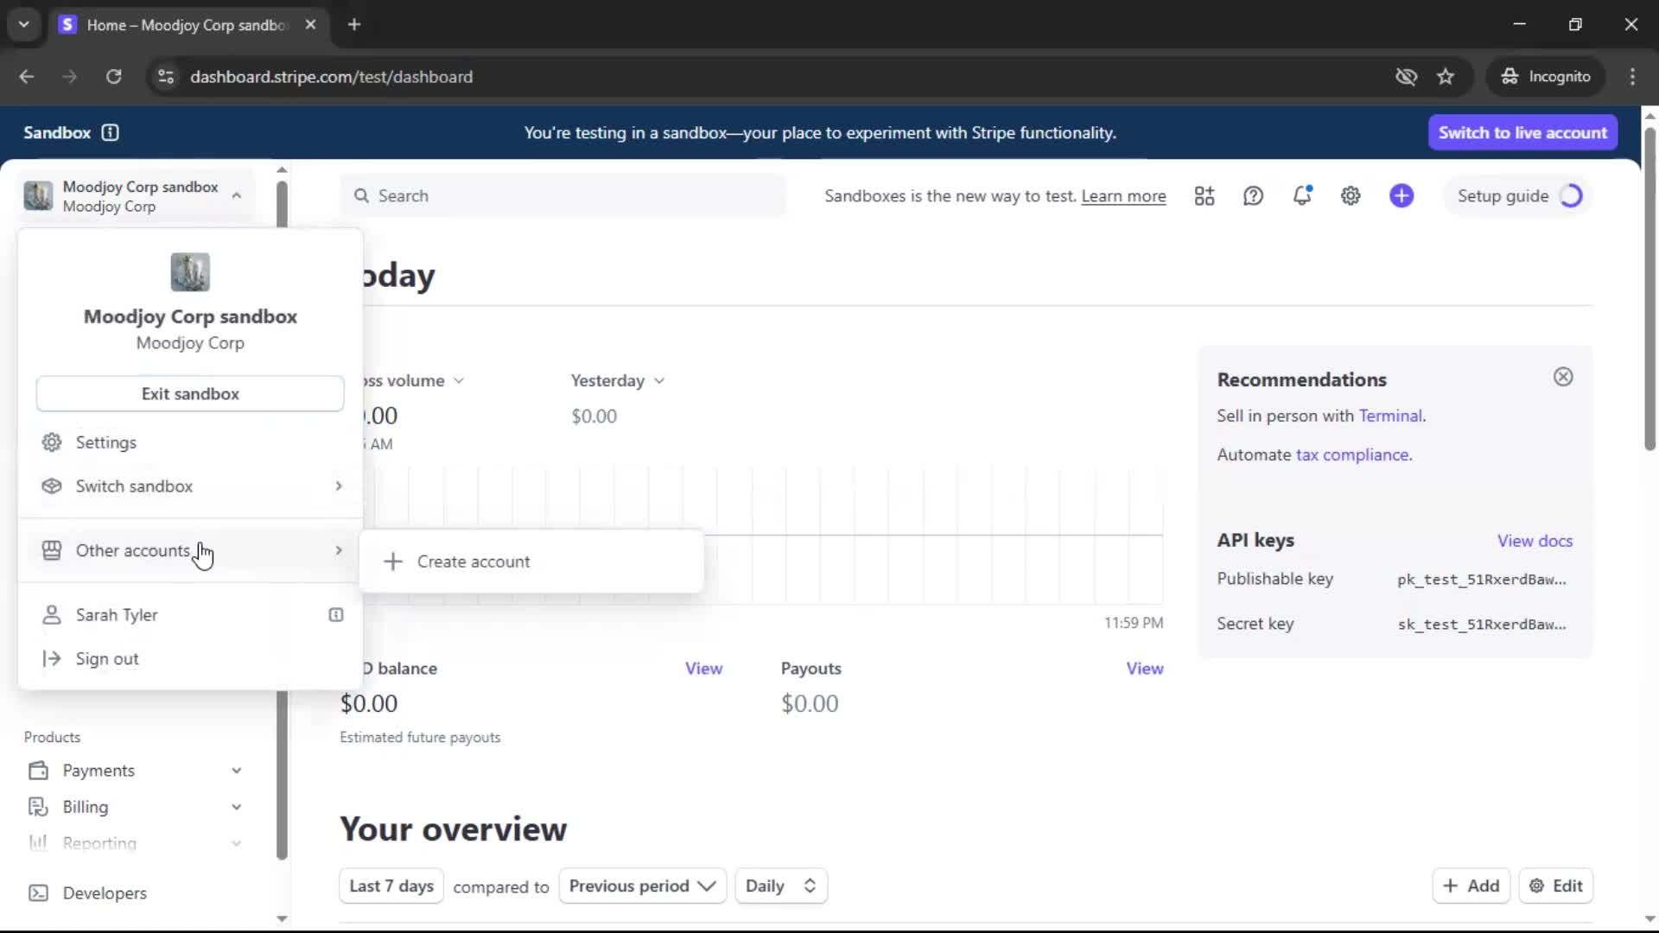Click the Setup guide progress ring

tap(1571, 196)
